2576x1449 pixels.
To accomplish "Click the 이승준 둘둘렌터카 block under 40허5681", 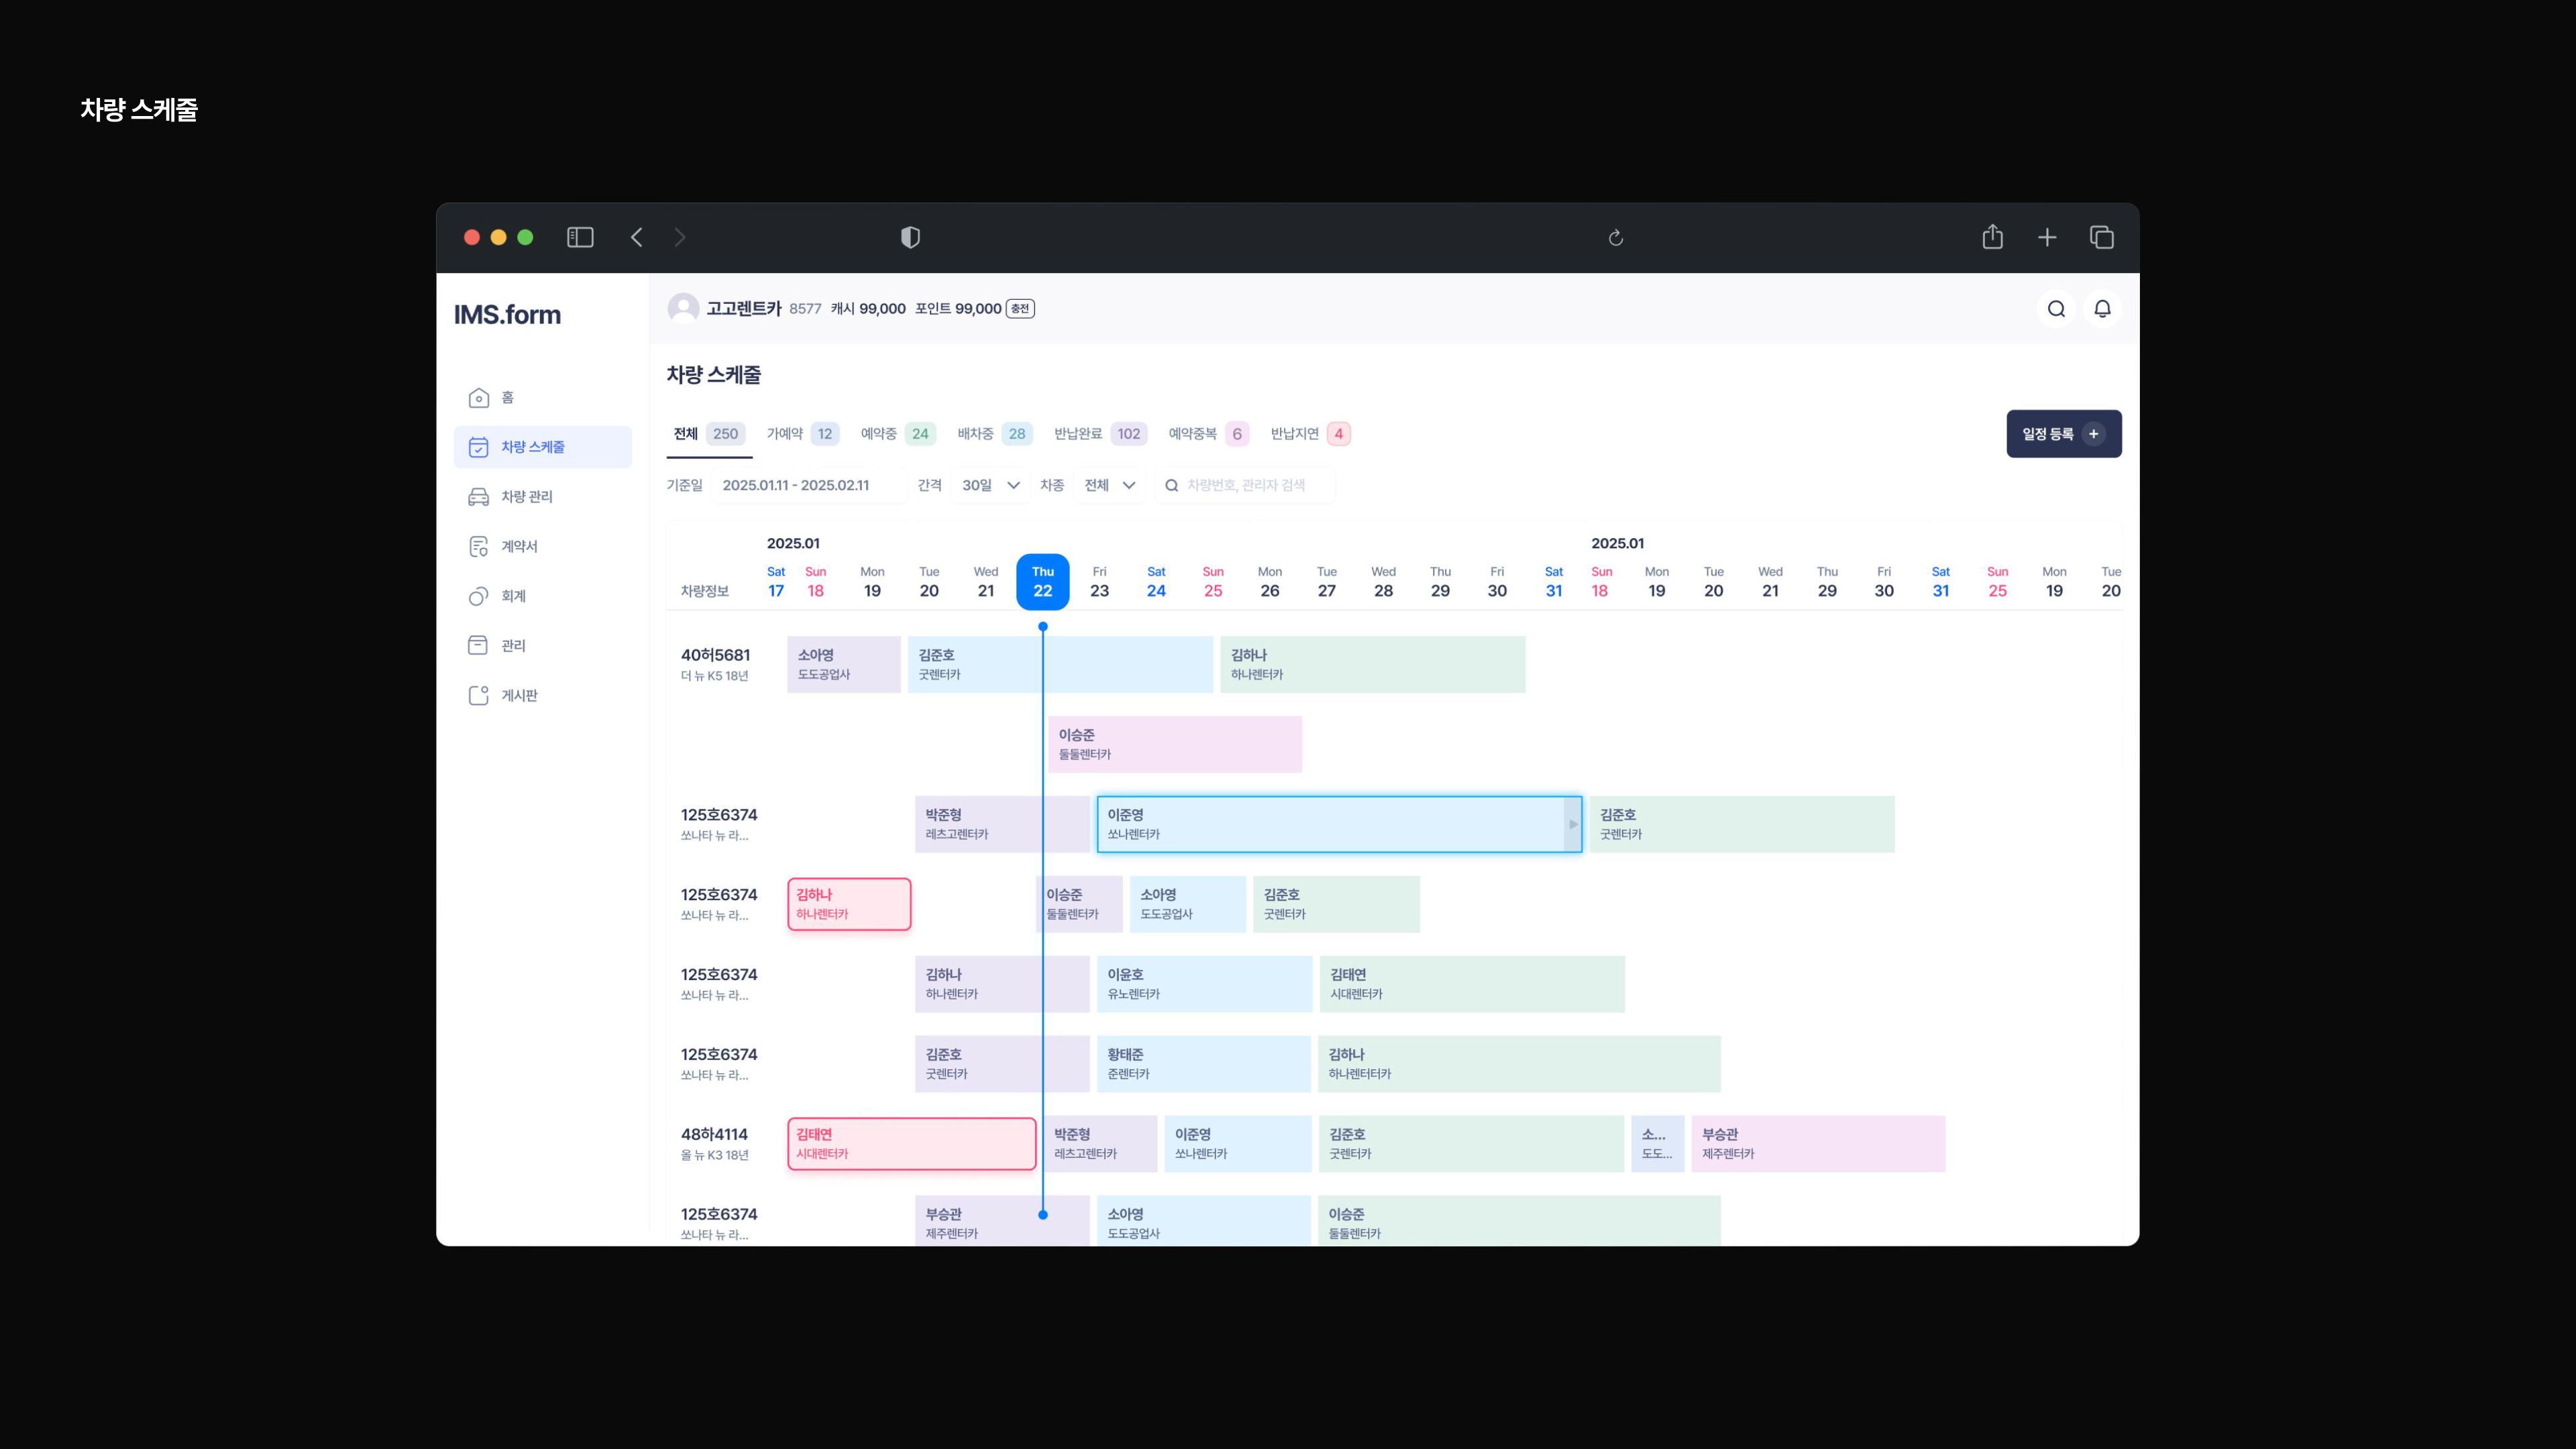I will click(1174, 744).
